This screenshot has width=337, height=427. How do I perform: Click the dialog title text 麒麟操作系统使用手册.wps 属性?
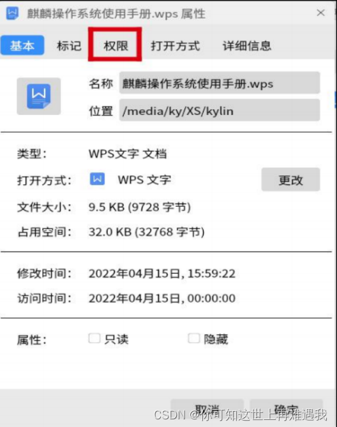[116, 13]
